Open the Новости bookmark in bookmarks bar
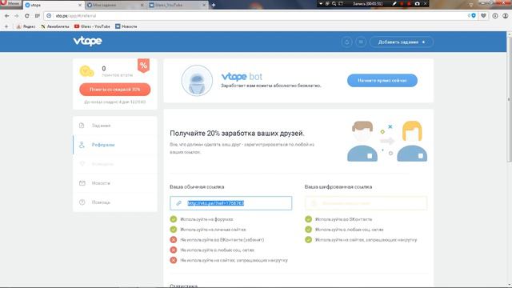Screen dimensions: 512x288 [x=126, y=26]
